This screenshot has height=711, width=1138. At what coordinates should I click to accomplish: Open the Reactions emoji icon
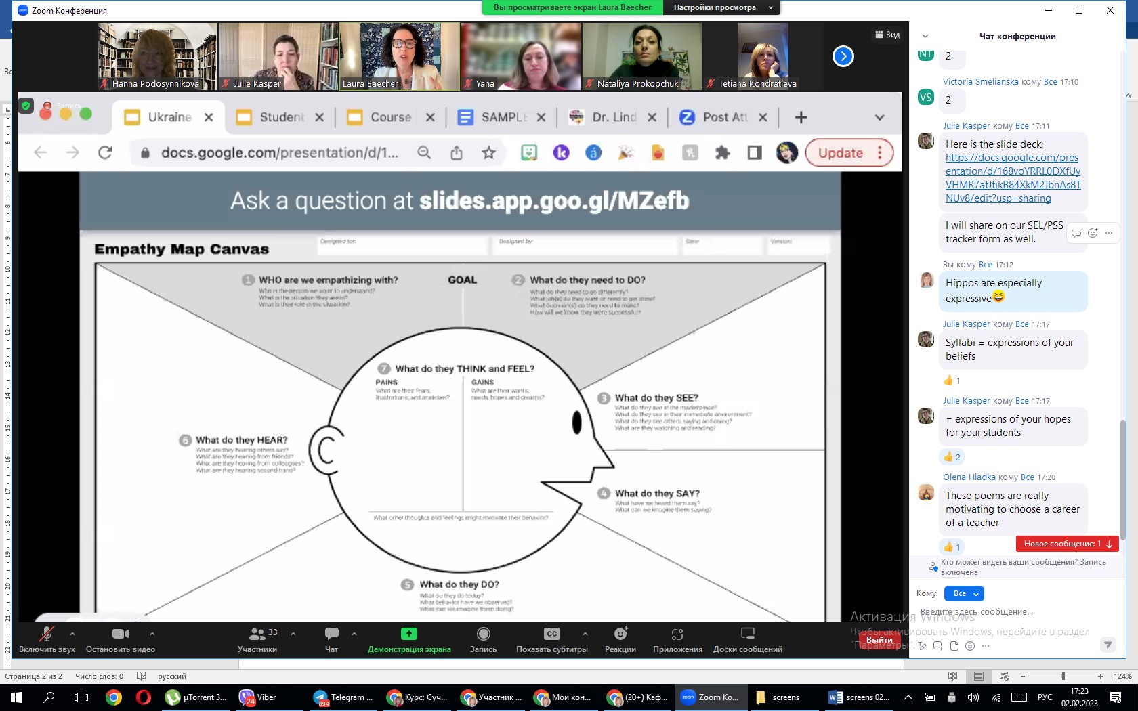point(620,634)
